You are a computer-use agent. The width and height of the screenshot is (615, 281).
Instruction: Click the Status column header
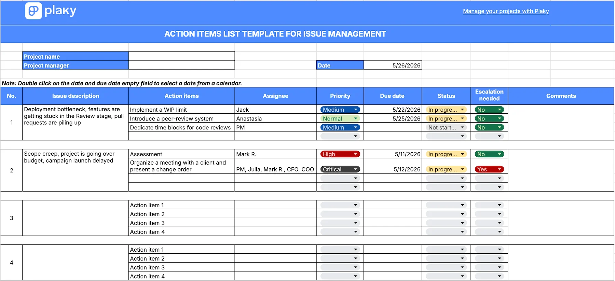coord(446,96)
